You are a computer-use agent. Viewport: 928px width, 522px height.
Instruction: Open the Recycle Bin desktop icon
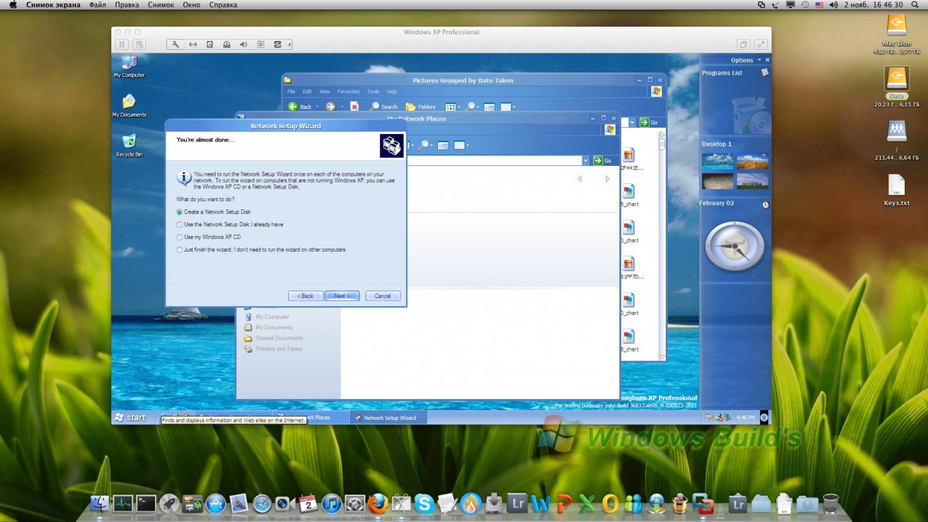(x=129, y=146)
